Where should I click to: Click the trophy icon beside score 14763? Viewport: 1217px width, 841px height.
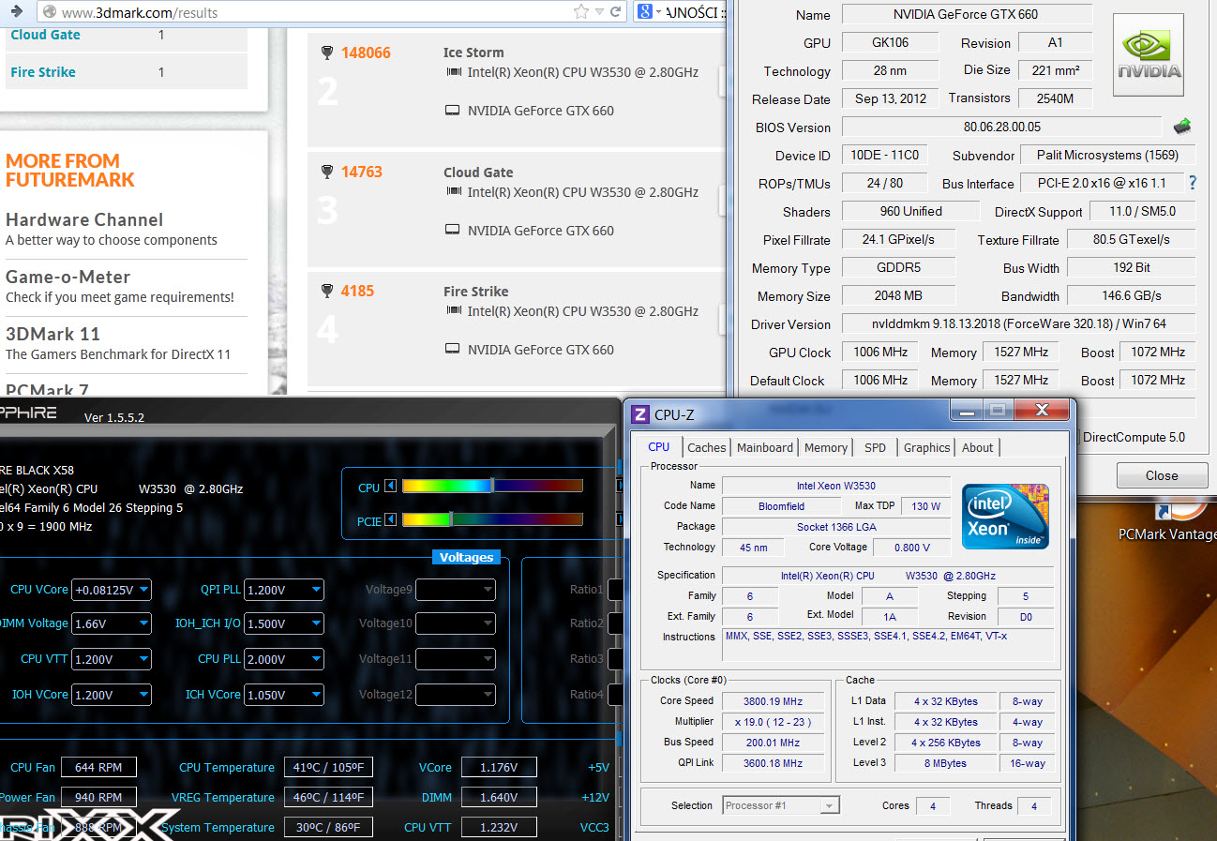click(x=327, y=172)
